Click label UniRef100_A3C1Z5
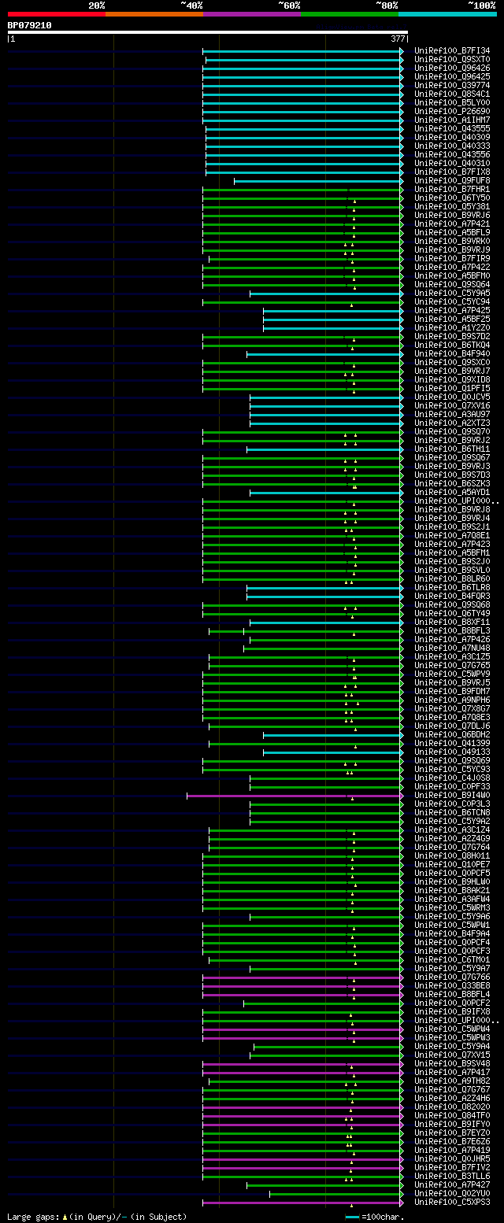This screenshot has height=1223, width=504. click(x=452, y=657)
